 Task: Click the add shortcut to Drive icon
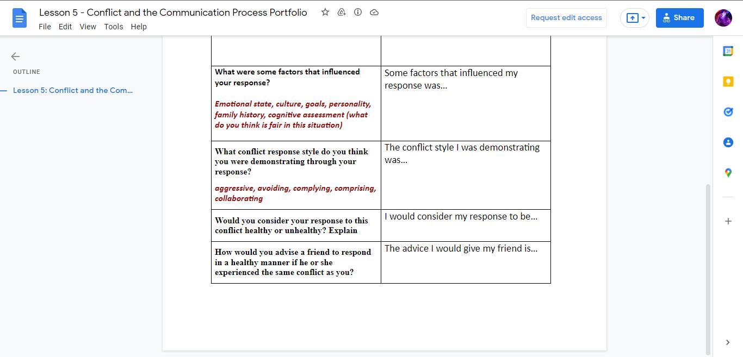[x=342, y=12]
